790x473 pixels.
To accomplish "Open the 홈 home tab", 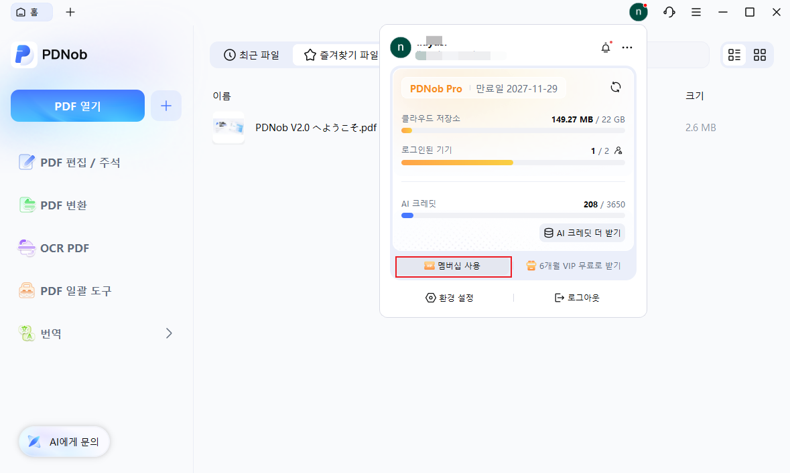I will pos(31,12).
